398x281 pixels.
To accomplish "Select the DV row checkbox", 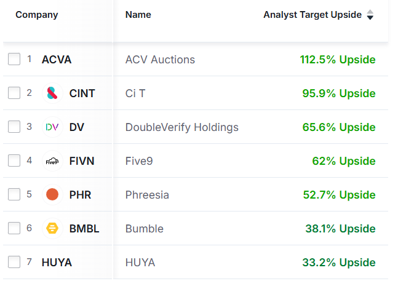I will coord(14,127).
